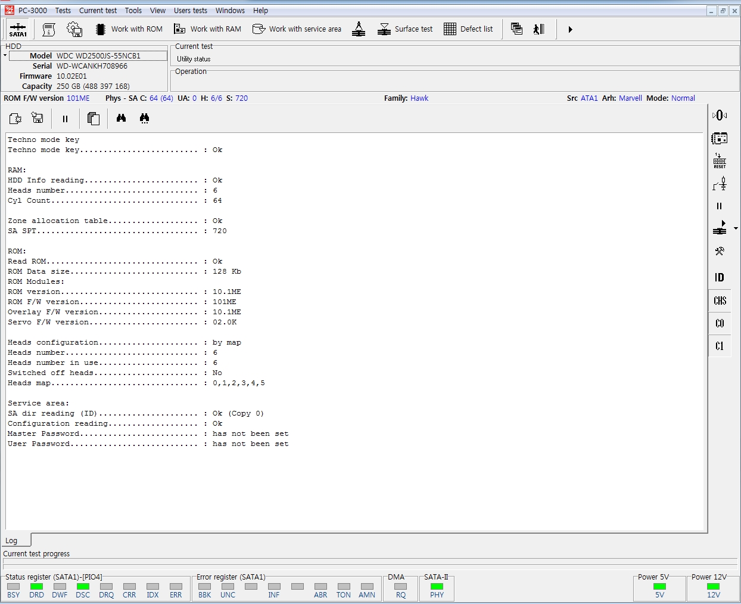The height and width of the screenshot is (604, 741).
Task: Open the Windows menu
Action: [230, 10]
